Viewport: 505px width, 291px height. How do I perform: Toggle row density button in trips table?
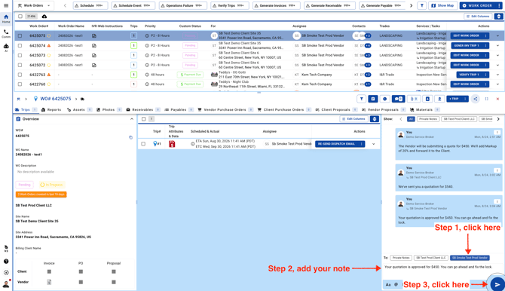coord(375,119)
